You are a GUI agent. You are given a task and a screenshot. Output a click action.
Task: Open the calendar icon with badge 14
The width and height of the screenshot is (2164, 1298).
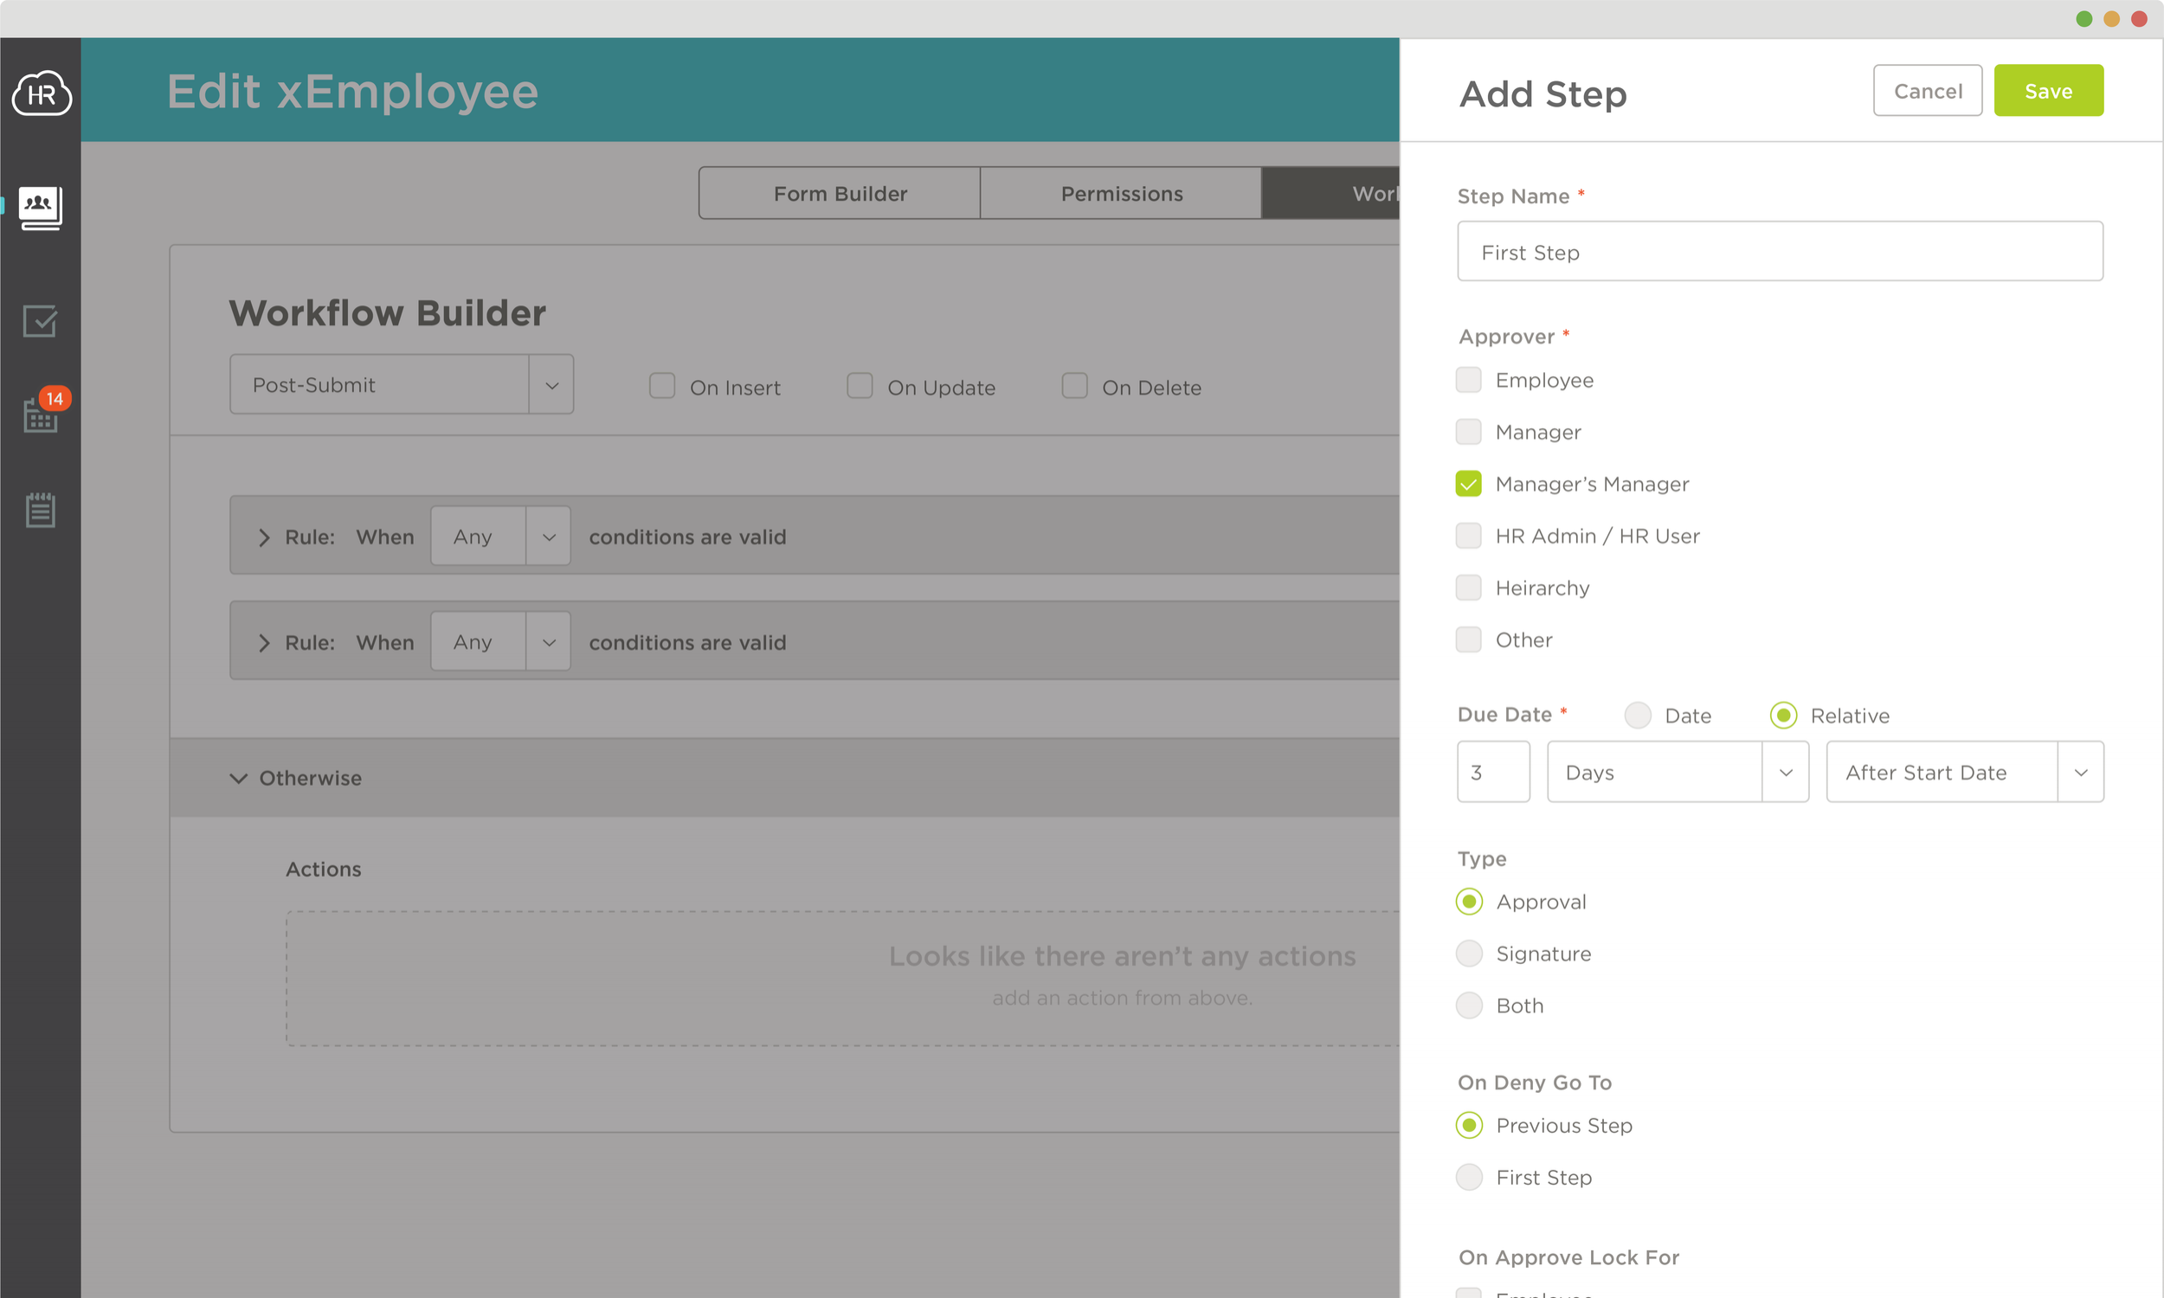[x=46, y=409]
